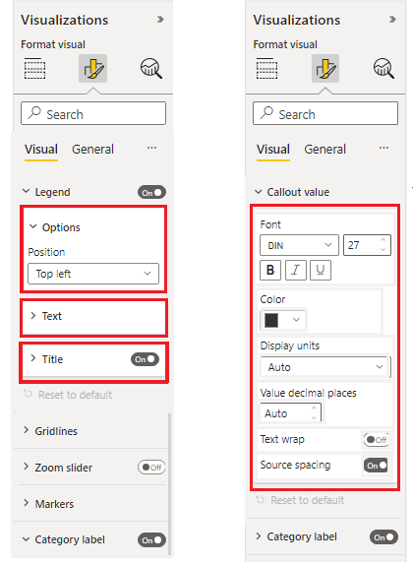The image size is (413, 565).
Task: Toggle the Underline font button
Action: pos(321,270)
